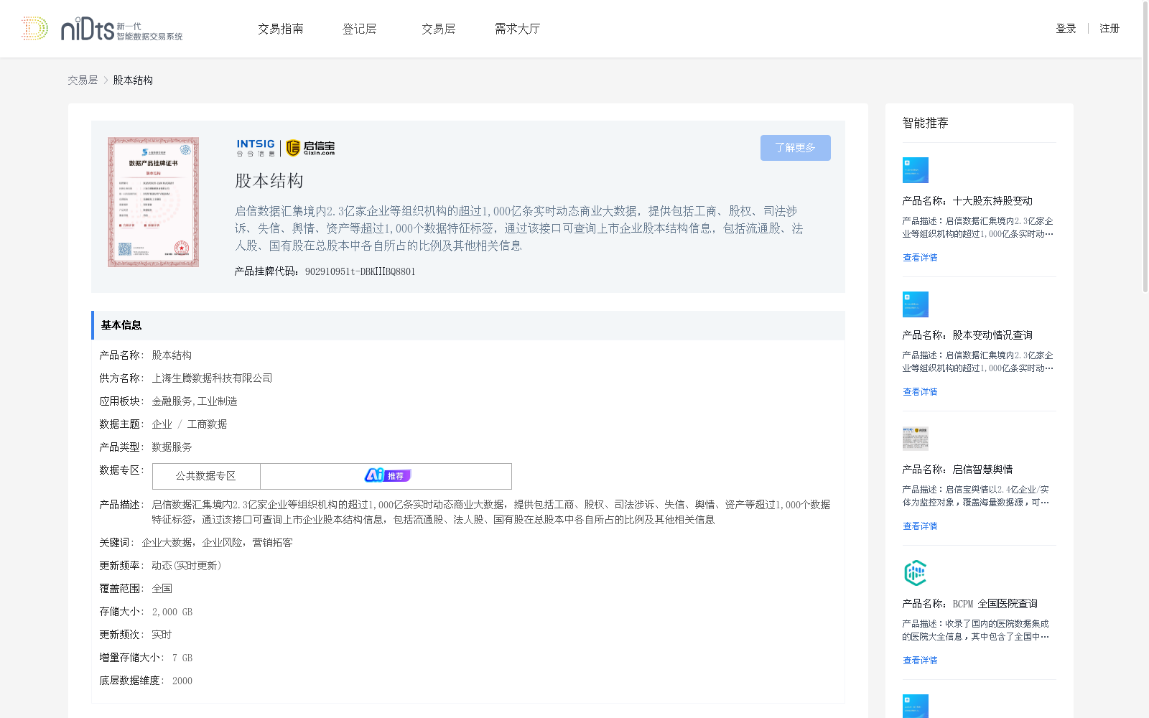1149x718 pixels.
Task: Click product name 十大股东持股变动
Action: coord(992,201)
